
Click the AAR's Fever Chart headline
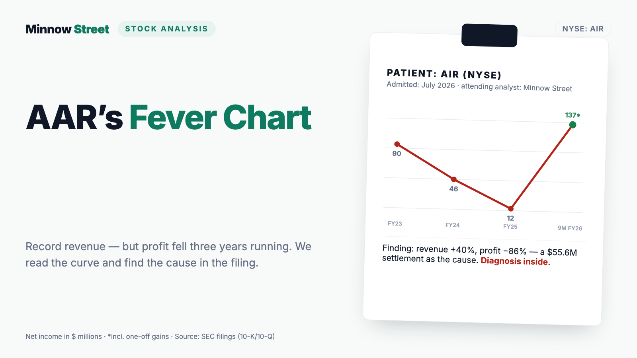[x=168, y=118]
